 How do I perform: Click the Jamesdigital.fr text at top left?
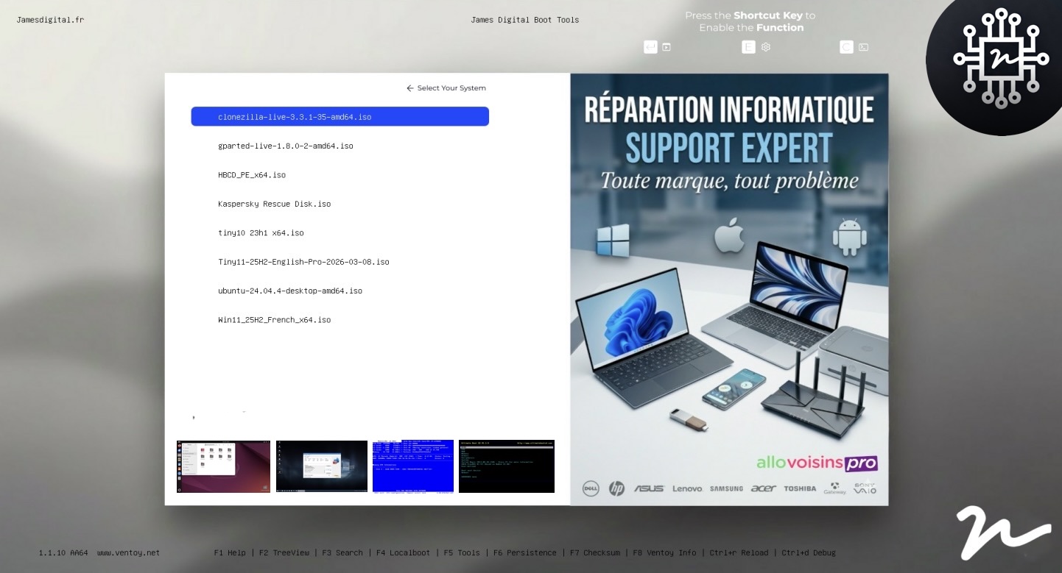50,20
